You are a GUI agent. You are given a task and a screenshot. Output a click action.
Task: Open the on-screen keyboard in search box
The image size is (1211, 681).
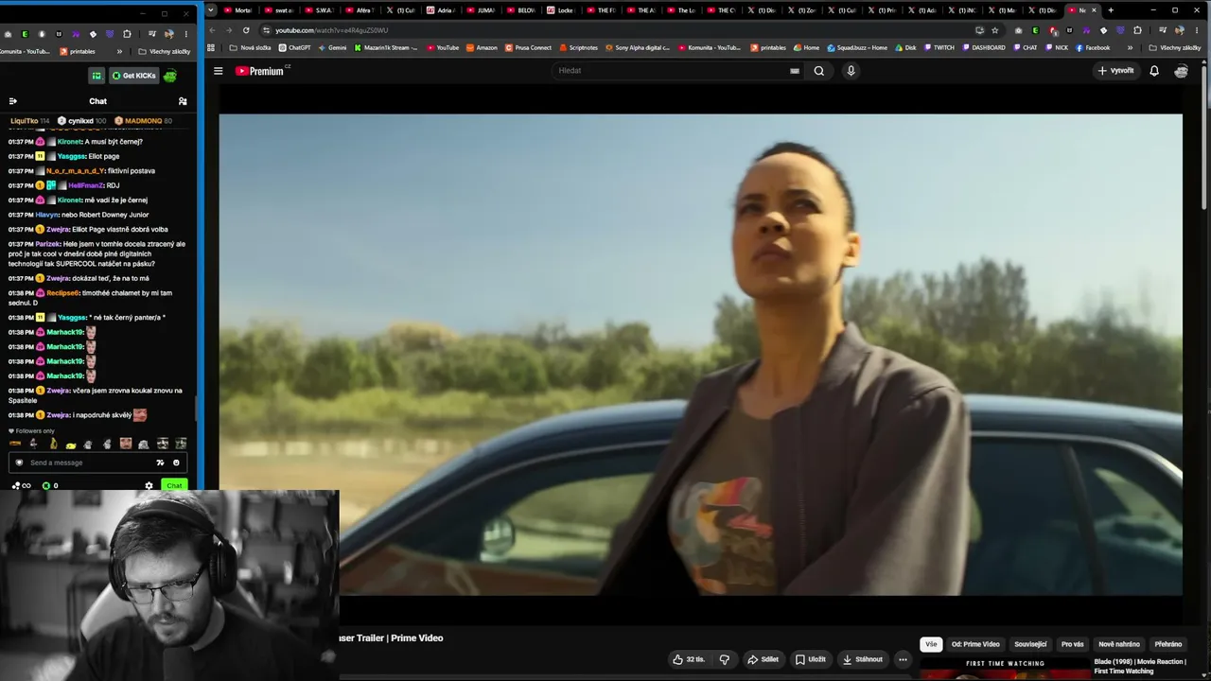[x=795, y=71]
